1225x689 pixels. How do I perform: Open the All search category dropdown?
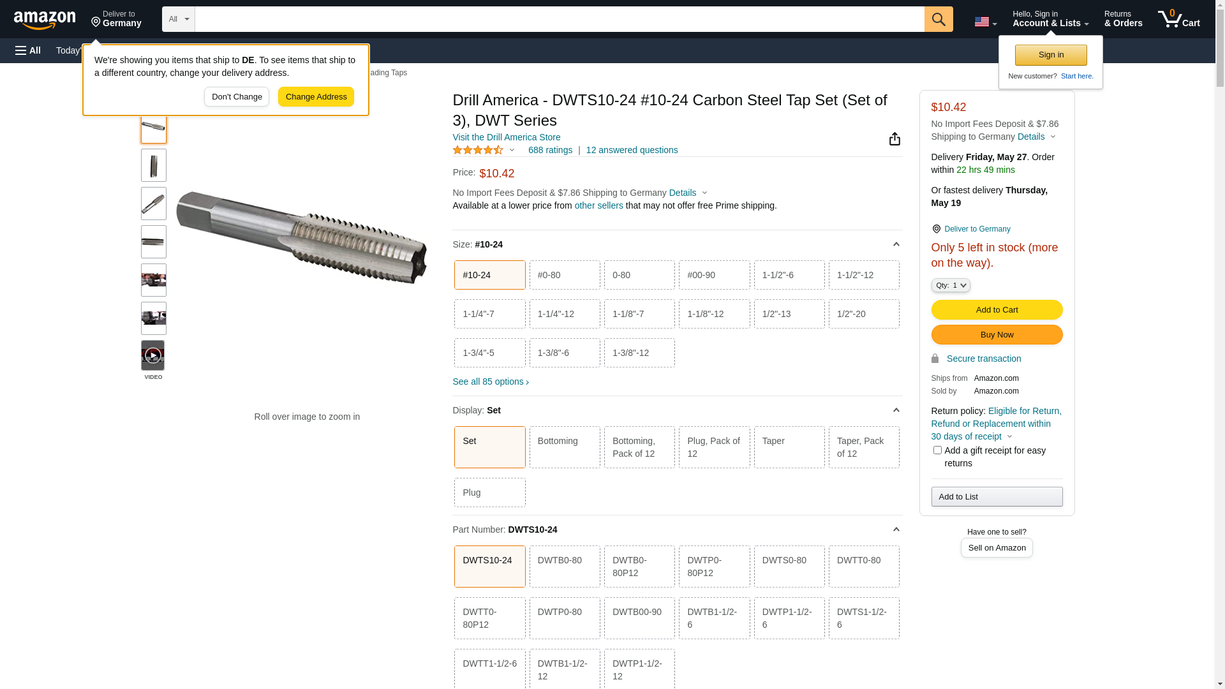[x=178, y=19]
